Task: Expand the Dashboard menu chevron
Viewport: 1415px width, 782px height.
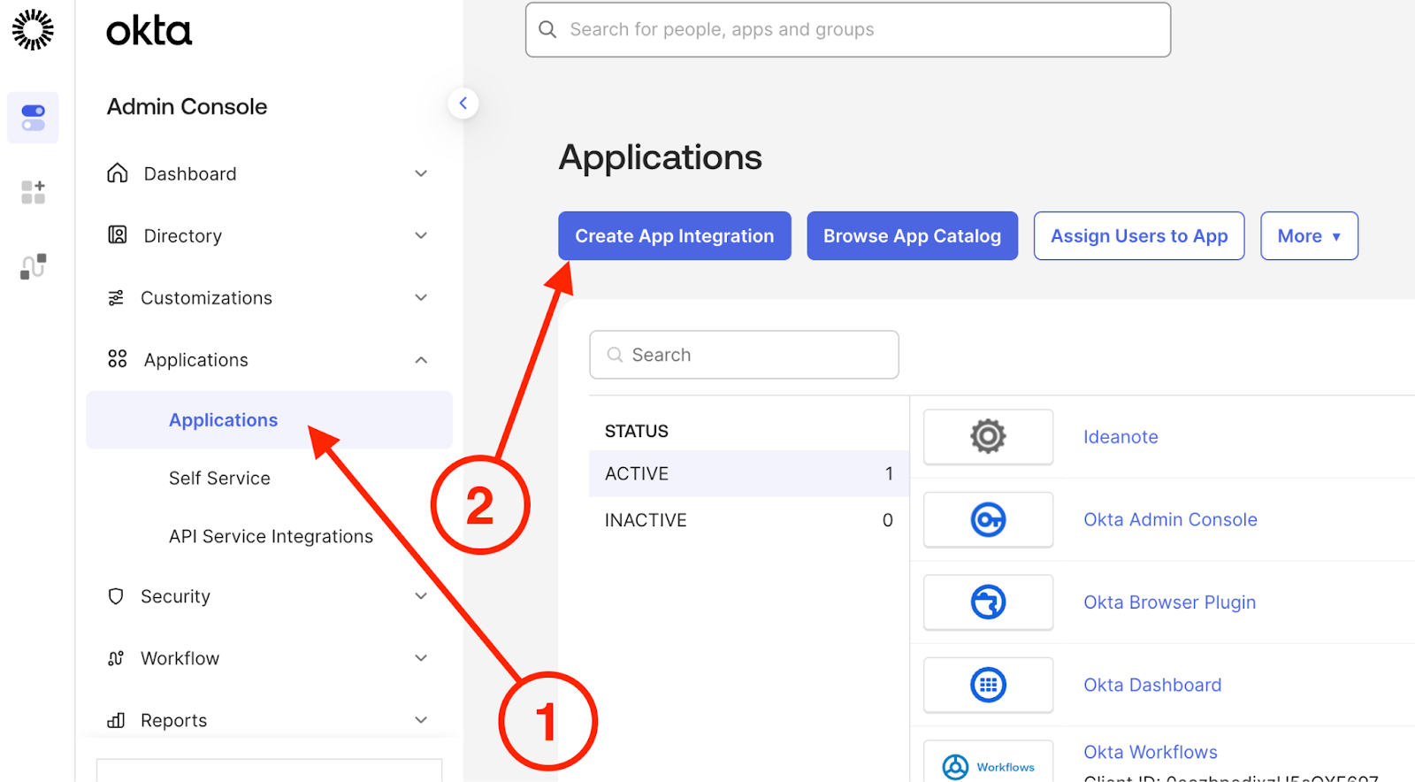Action: pos(421,173)
